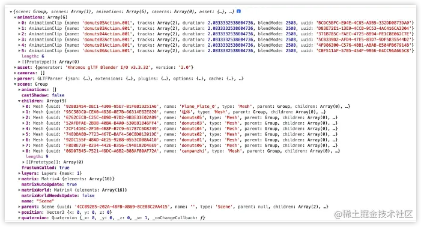Select the matrixAutoUpdate: true line
Image resolution: width=421 pixels, height=227 pixels.
pyautogui.click(x=49, y=184)
